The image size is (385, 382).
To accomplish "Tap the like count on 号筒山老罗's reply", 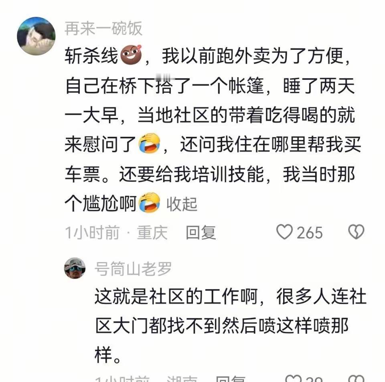I will click(x=313, y=379).
